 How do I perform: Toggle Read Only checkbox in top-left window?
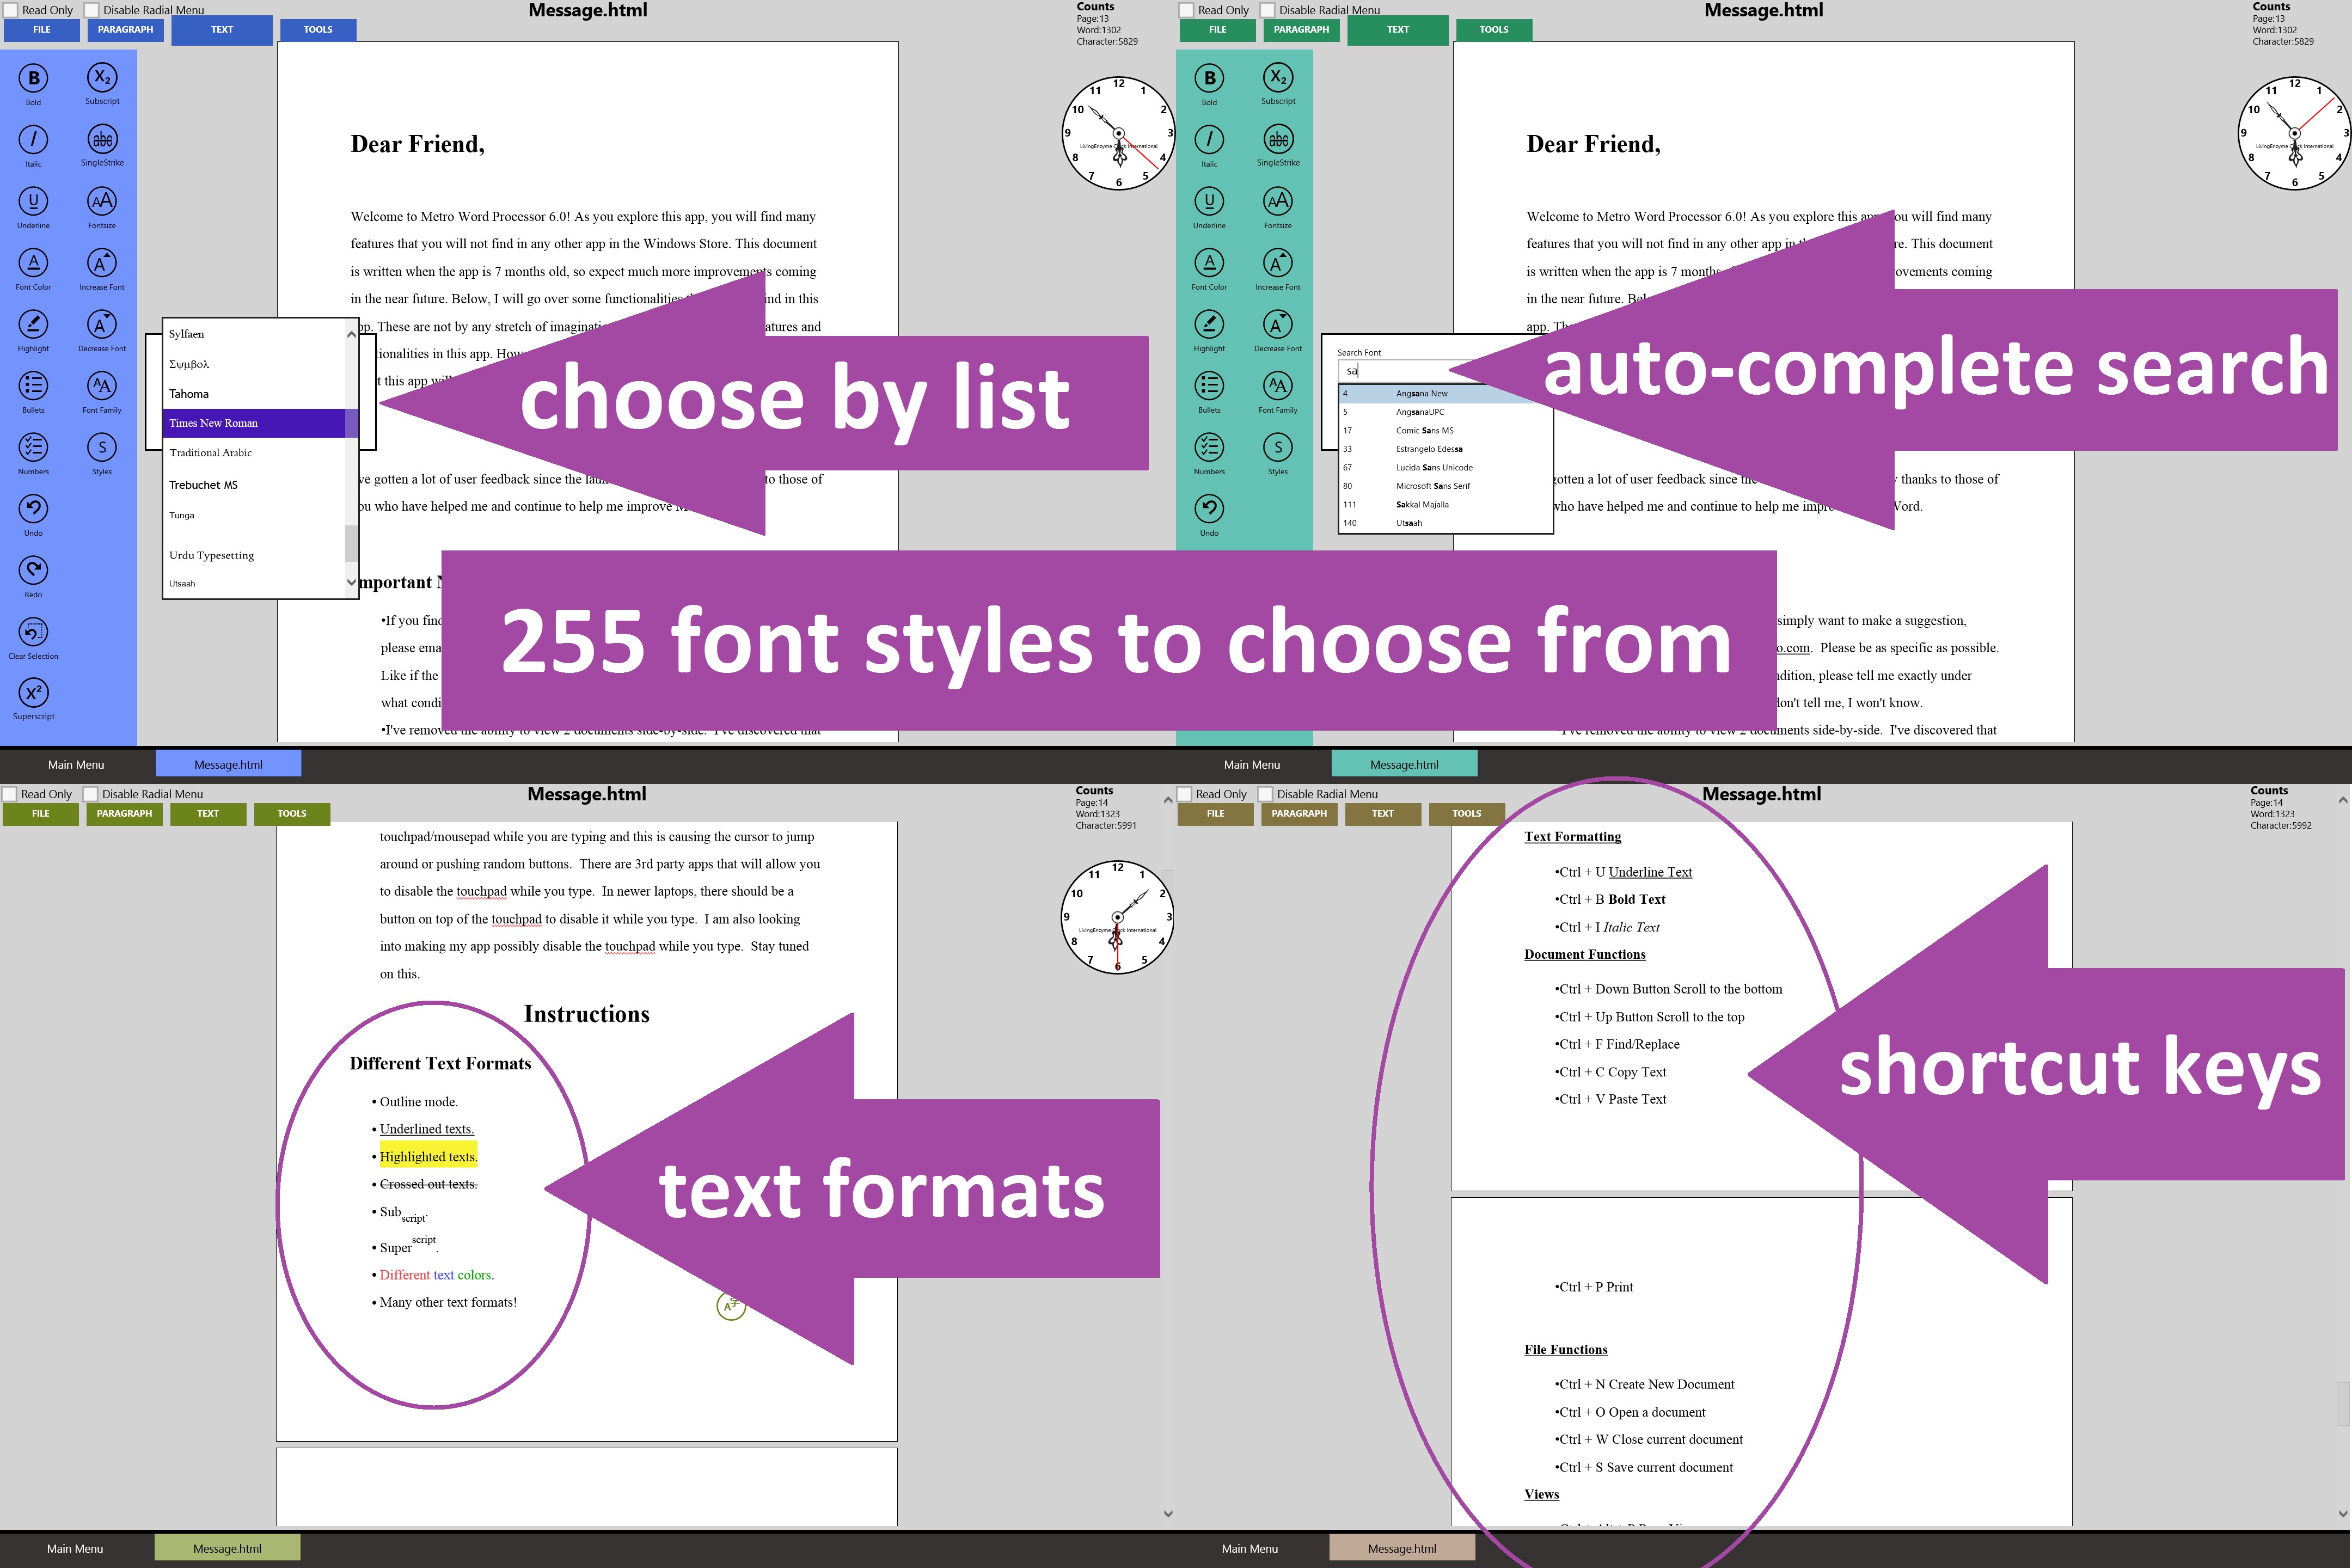11,10
